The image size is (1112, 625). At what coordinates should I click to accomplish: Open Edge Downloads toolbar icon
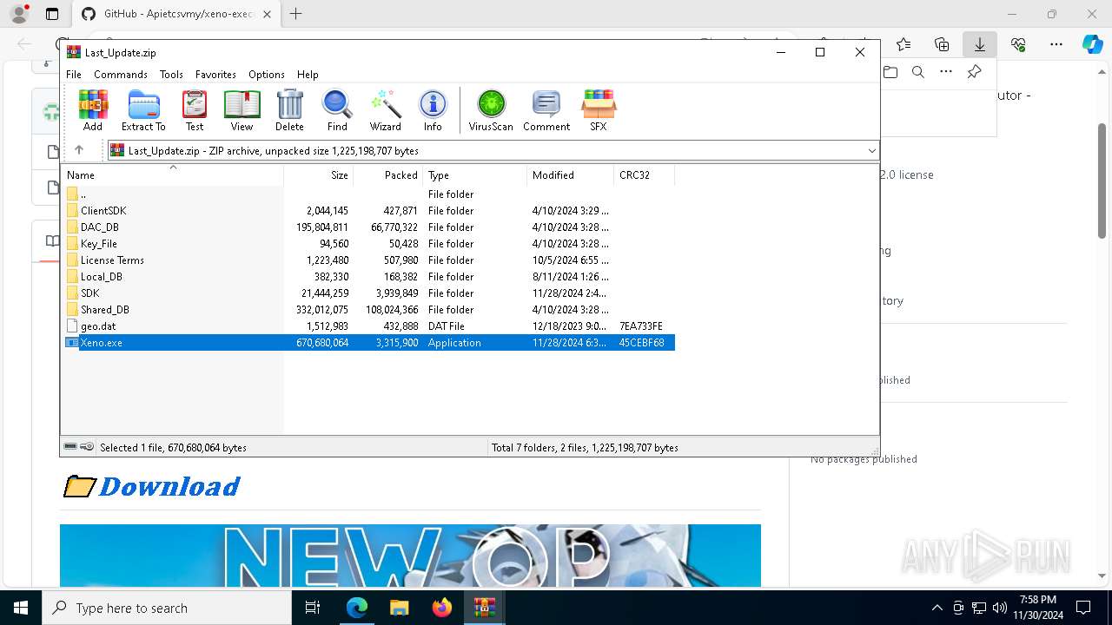pyautogui.click(x=980, y=44)
